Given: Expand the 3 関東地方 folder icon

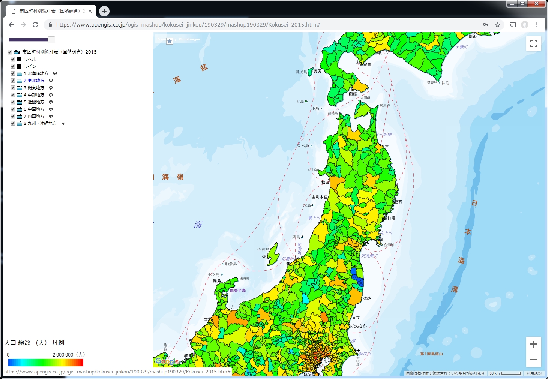Looking at the screenshot, I should 20,88.
